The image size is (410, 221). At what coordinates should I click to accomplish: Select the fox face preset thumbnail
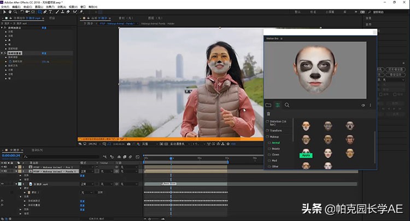(306, 126)
